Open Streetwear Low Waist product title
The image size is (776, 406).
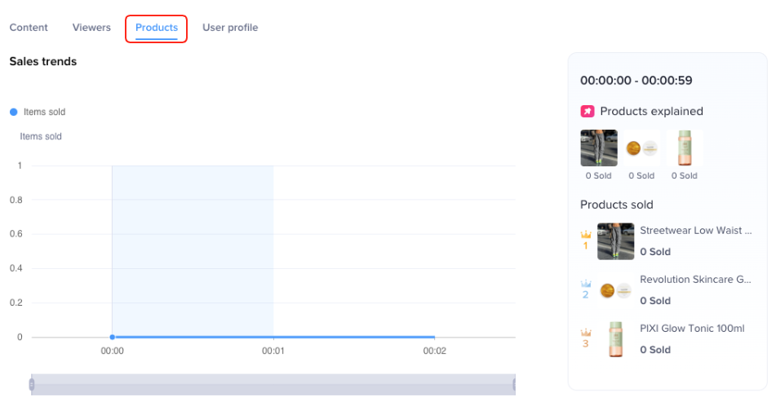coord(695,231)
